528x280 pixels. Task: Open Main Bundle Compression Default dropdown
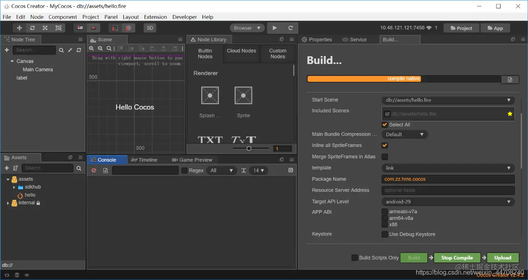pyautogui.click(x=405, y=134)
